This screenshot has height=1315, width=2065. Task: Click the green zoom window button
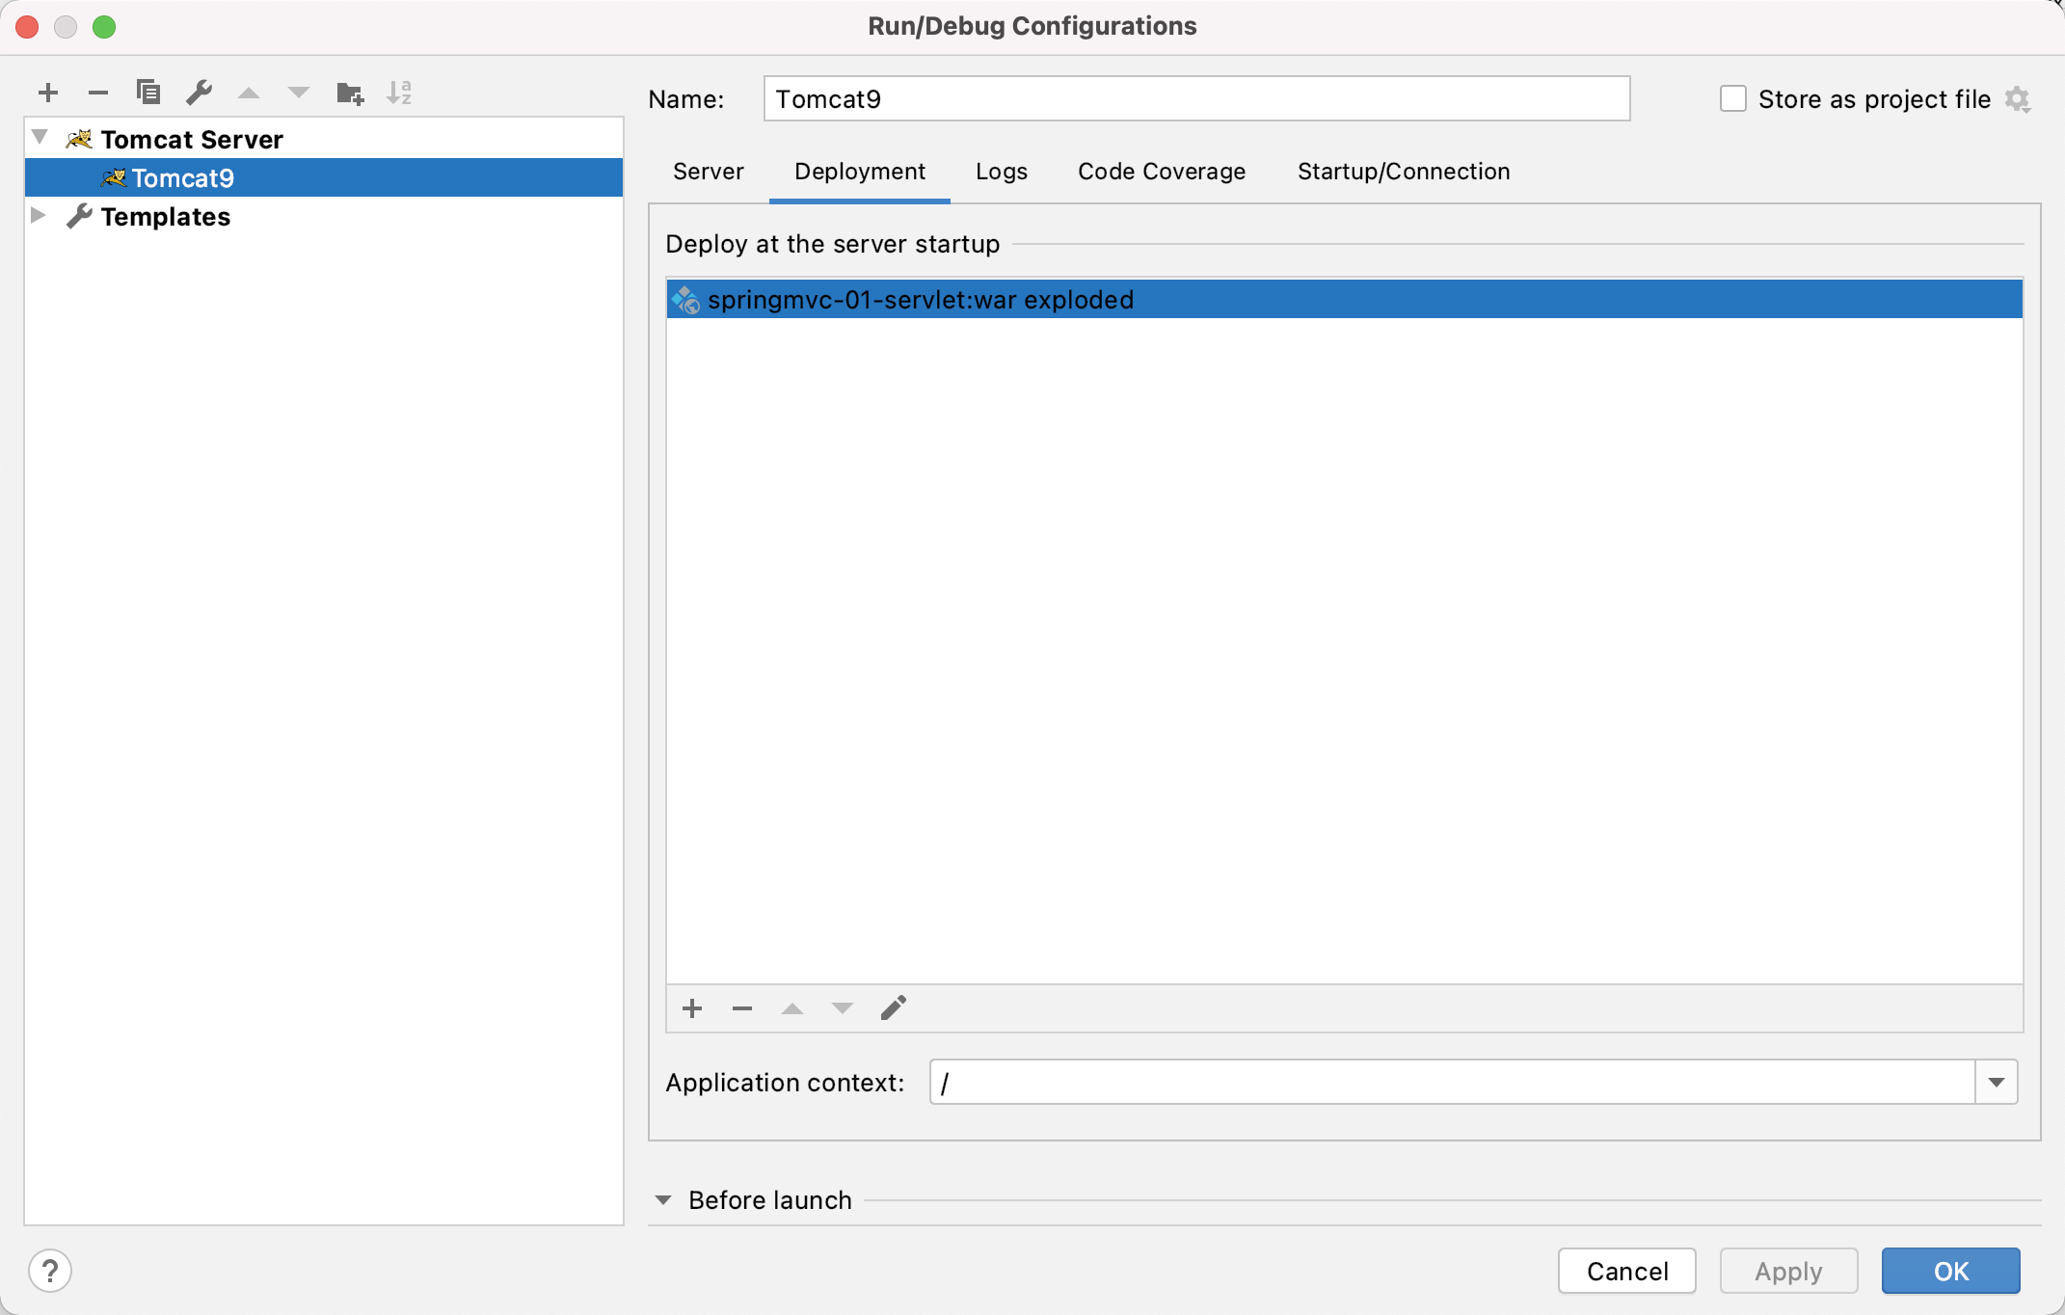[104, 27]
